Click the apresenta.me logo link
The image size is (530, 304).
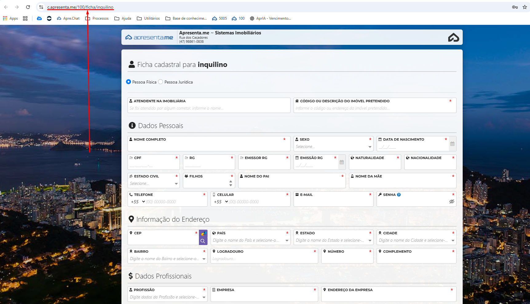point(149,37)
